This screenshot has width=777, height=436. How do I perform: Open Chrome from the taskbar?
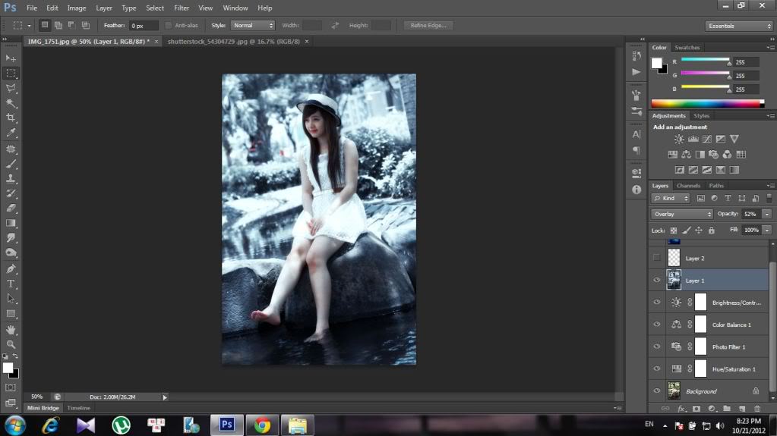262,425
